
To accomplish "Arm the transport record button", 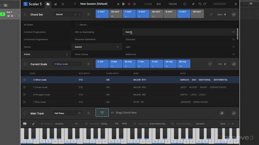I will point(129,4).
